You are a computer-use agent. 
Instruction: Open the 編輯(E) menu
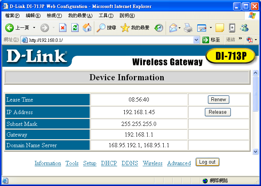pyautogui.click(x=33, y=16)
